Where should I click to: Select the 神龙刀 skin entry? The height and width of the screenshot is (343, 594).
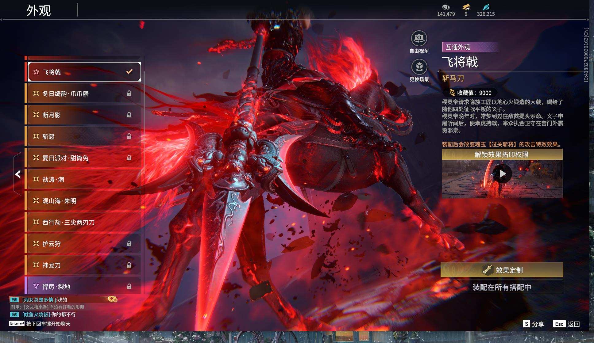83,265
